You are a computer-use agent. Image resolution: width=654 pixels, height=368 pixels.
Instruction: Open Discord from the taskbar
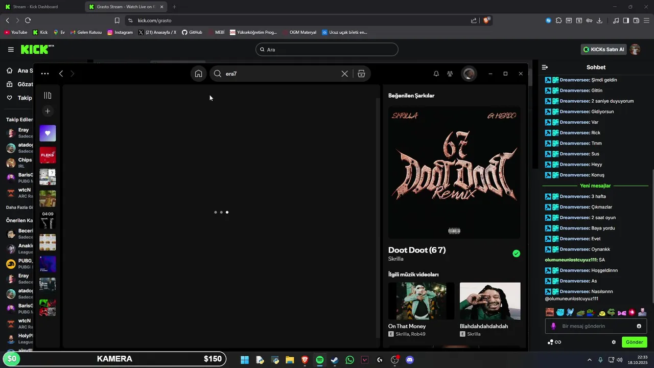(409, 360)
